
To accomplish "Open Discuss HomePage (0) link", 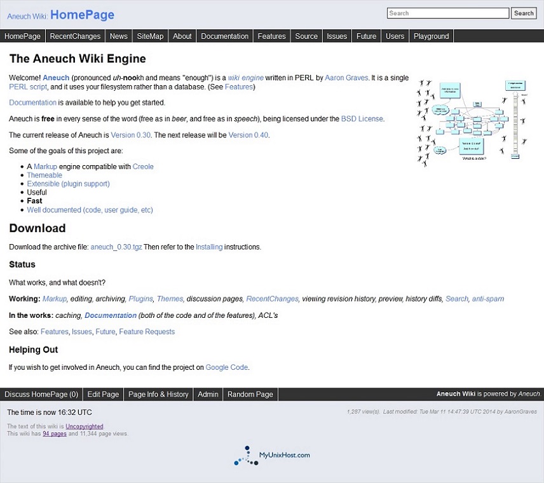I will point(41,394).
